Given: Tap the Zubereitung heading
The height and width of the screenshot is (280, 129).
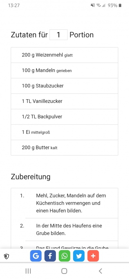Looking at the screenshot, I should click(31, 177).
